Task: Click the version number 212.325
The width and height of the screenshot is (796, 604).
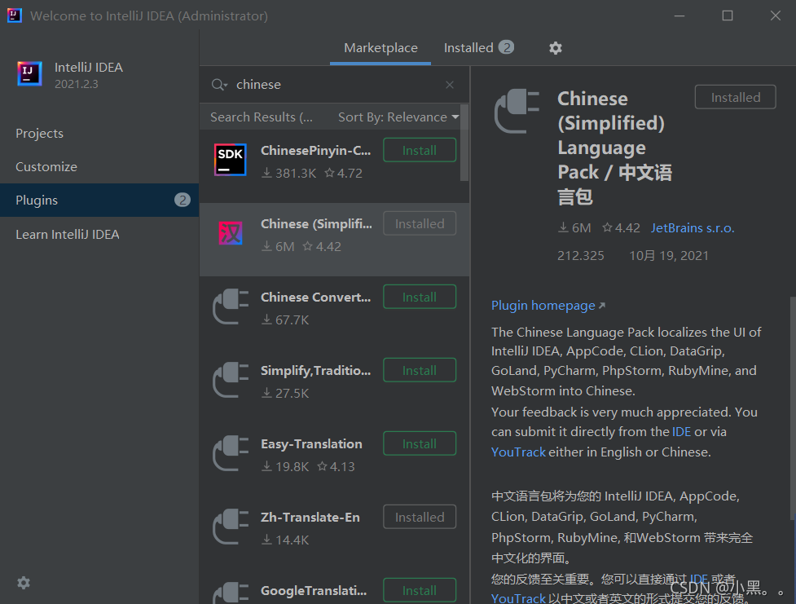Action: (581, 255)
